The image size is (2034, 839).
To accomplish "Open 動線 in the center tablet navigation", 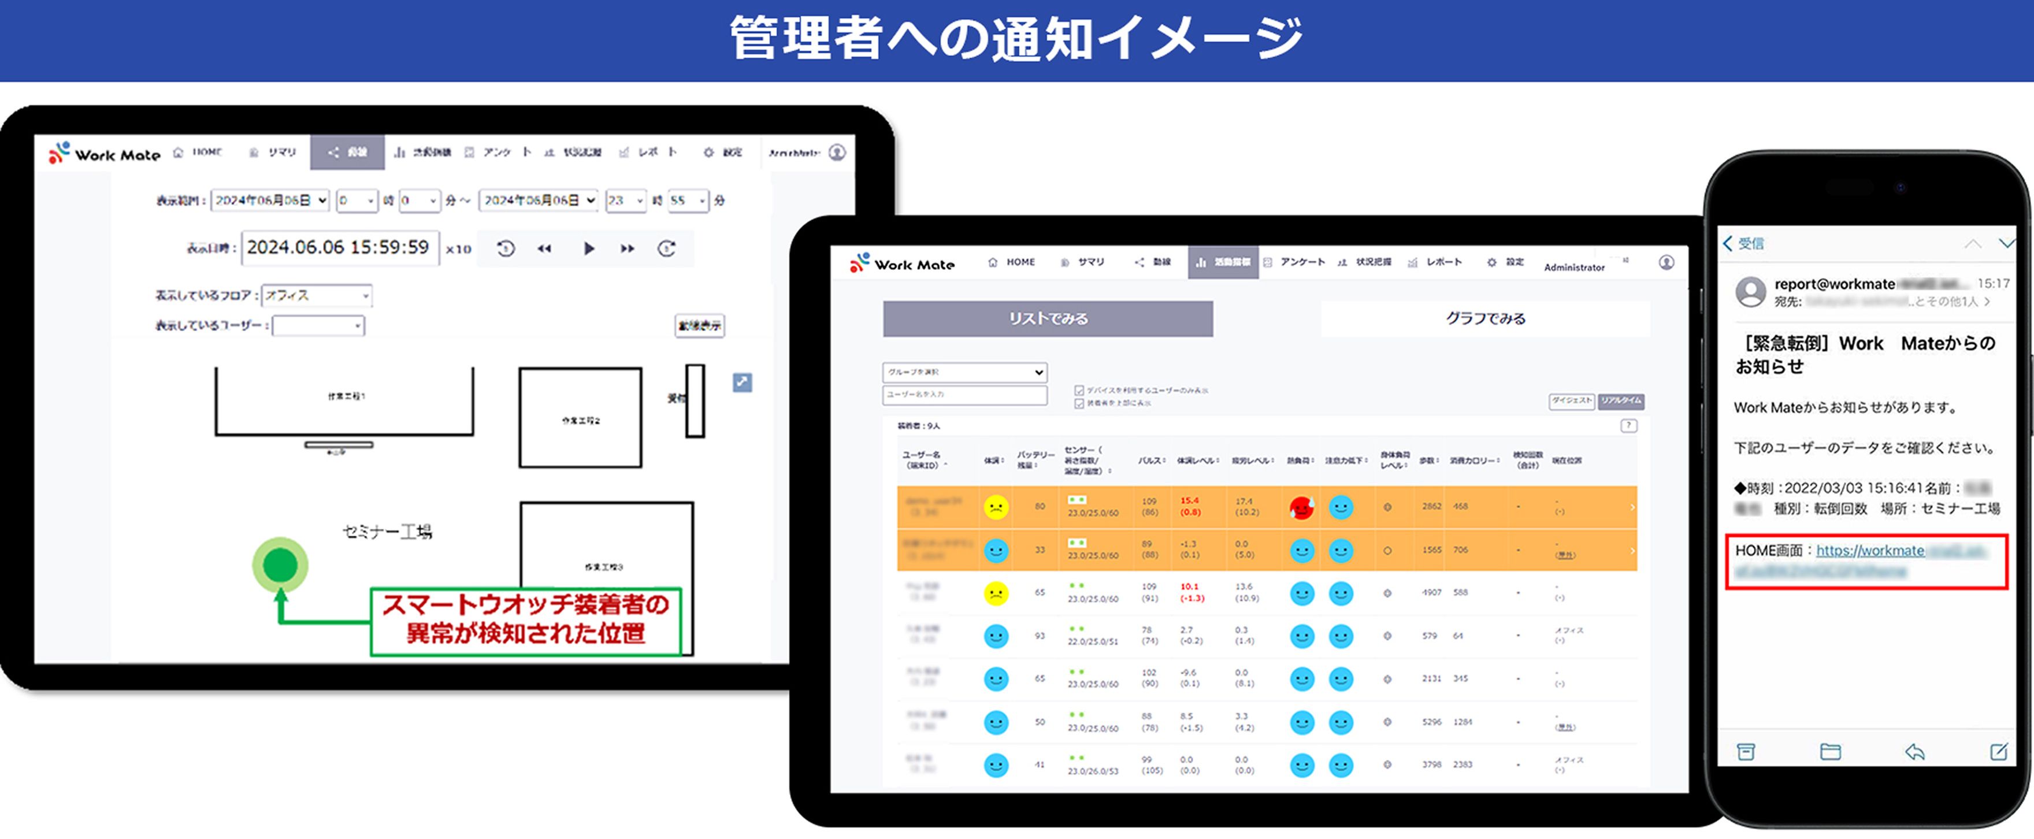I will click(x=1153, y=262).
